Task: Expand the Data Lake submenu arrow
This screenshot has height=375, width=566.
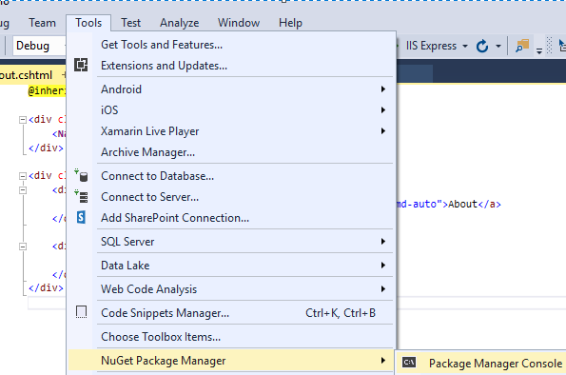Action: [383, 266]
